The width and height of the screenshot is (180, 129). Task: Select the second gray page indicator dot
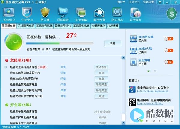point(155,71)
